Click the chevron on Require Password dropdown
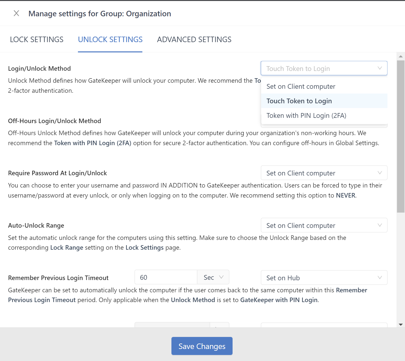405x361 pixels. click(380, 173)
